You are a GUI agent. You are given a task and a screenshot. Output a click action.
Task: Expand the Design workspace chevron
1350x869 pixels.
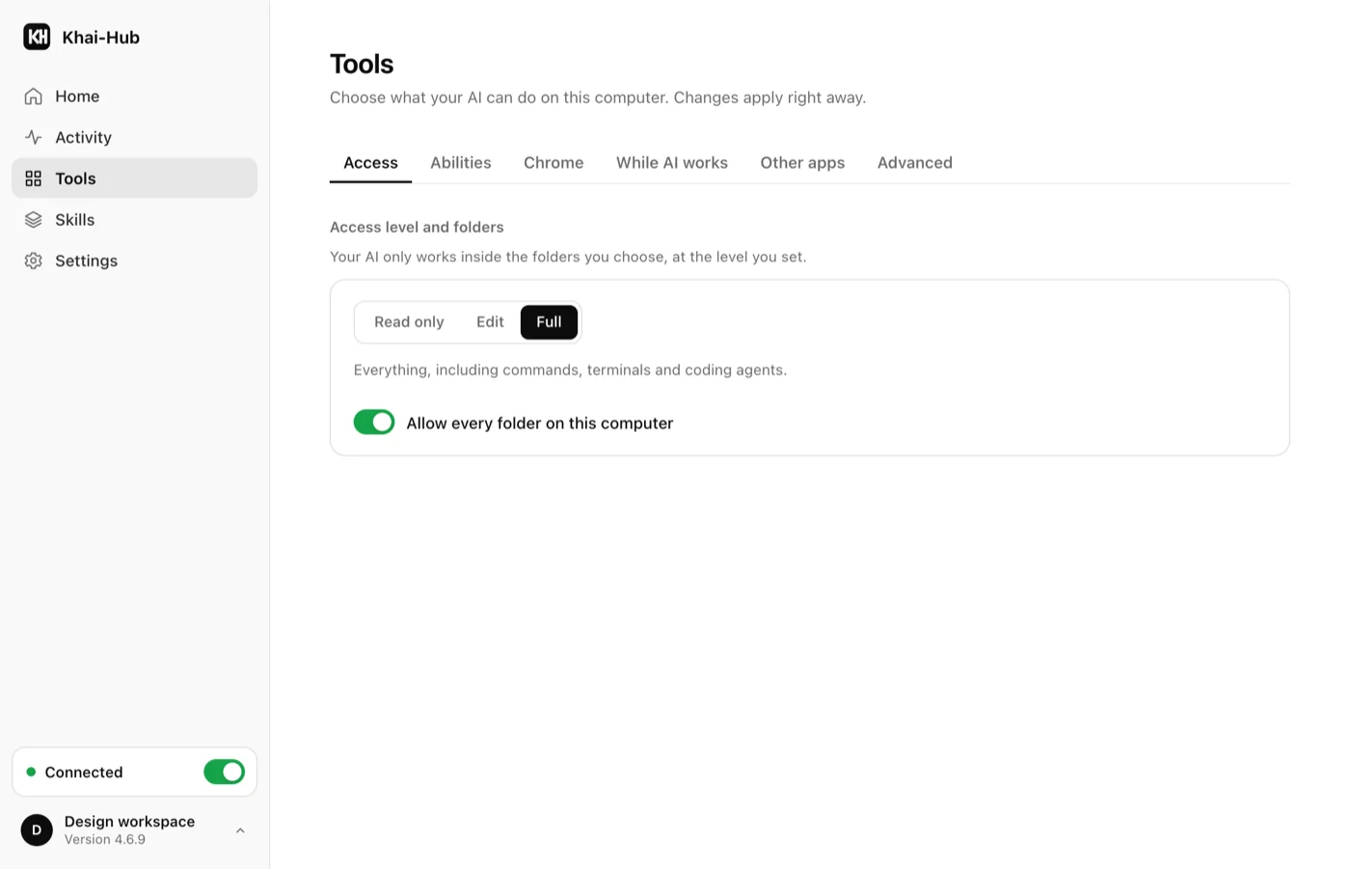[x=240, y=830]
